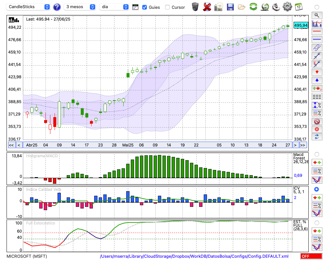Open file with the folder icon
The width and height of the screenshot is (327, 261).
tap(242, 7)
